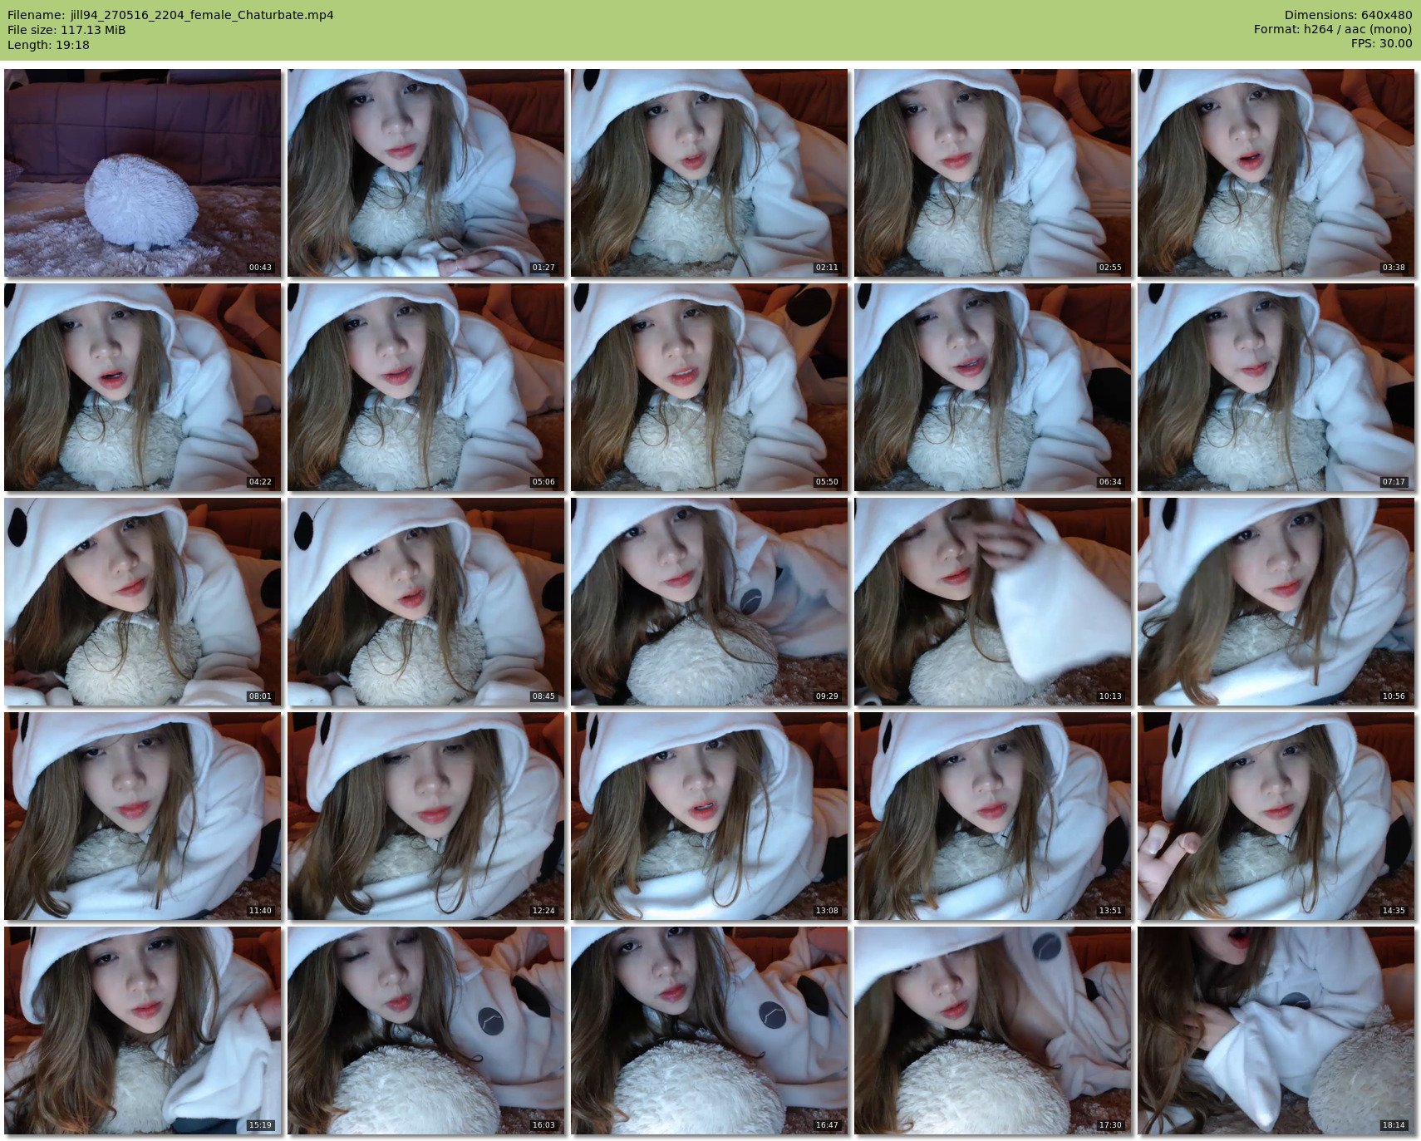Pick the frame stamped 08:01
The width and height of the screenshot is (1421, 1141).
pos(143,602)
